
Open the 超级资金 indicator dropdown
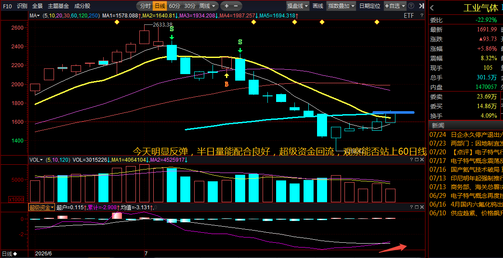click(x=41, y=207)
